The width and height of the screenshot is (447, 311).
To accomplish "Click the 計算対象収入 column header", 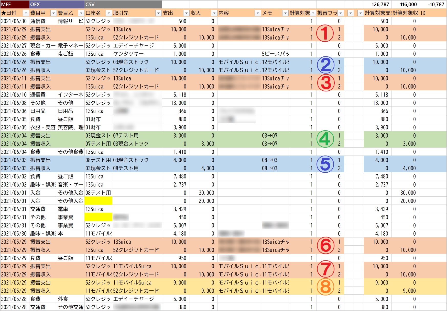I will pyautogui.click(x=405, y=13).
